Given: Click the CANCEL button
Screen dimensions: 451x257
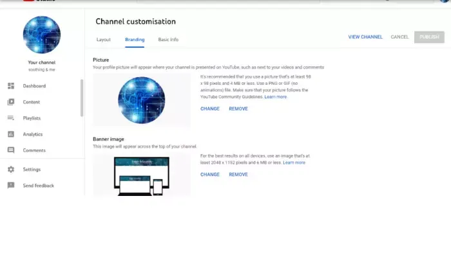Looking at the screenshot, I should (399, 37).
